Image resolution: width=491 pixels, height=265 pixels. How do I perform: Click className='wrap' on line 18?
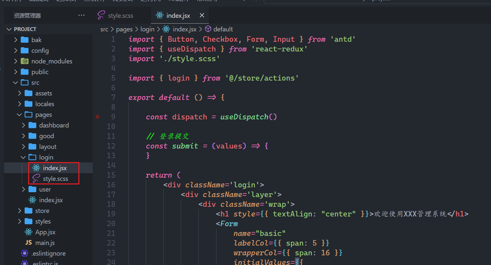tap(255, 204)
